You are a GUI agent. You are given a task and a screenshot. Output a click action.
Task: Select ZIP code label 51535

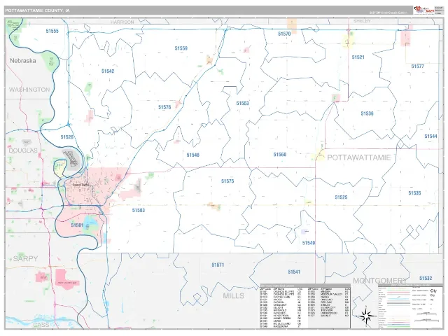click(x=414, y=193)
